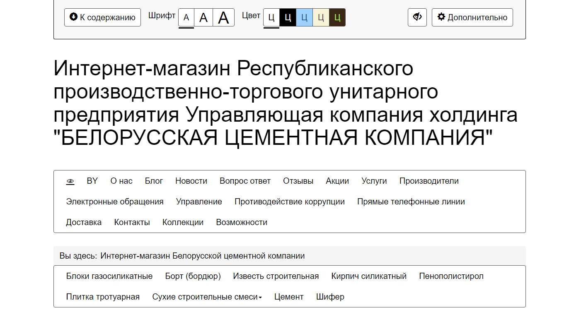Open Борт (бордюр) category
This screenshot has width=569, height=324.
(x=193, y=276)
